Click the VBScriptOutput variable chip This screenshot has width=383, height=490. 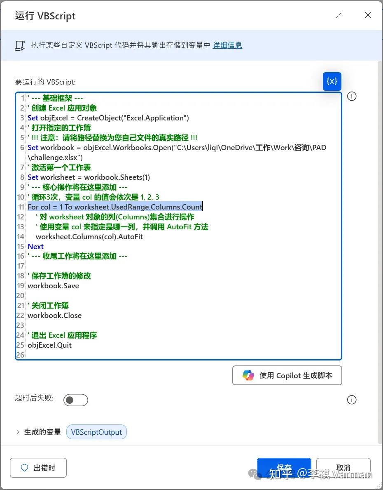point(96,432)
